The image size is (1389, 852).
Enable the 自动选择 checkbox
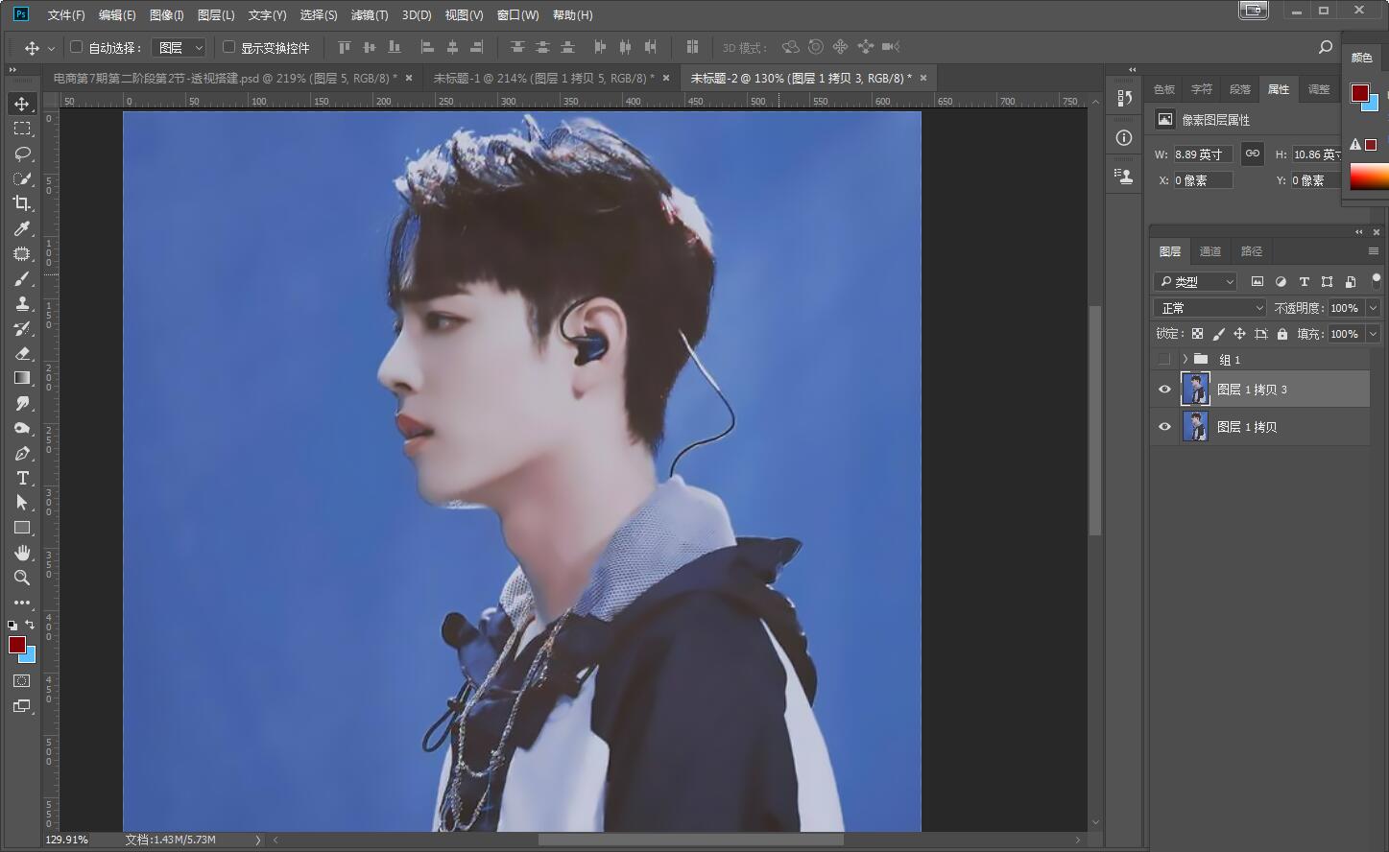tap(77, 46)
